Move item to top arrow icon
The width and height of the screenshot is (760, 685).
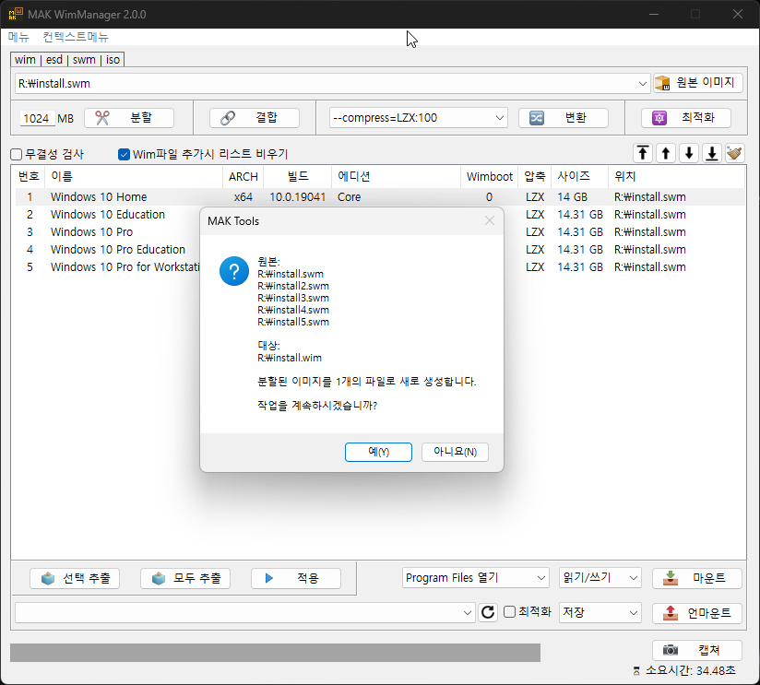[643, 154]
